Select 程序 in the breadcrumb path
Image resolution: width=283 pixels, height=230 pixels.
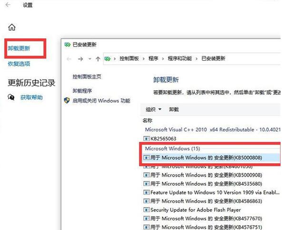coord(153,59)
